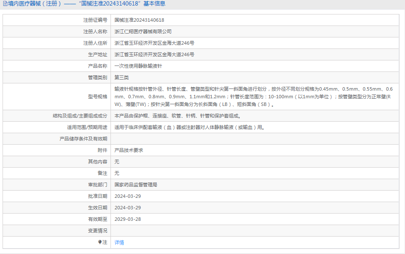Select the 无 value in 备注 row

tap(117, 173)
